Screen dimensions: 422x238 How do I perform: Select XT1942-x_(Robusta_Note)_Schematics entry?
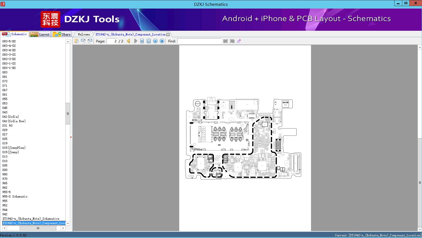click(31, 219)
